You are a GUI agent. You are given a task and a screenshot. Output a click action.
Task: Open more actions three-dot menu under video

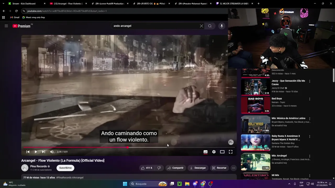tap(234, 168)
